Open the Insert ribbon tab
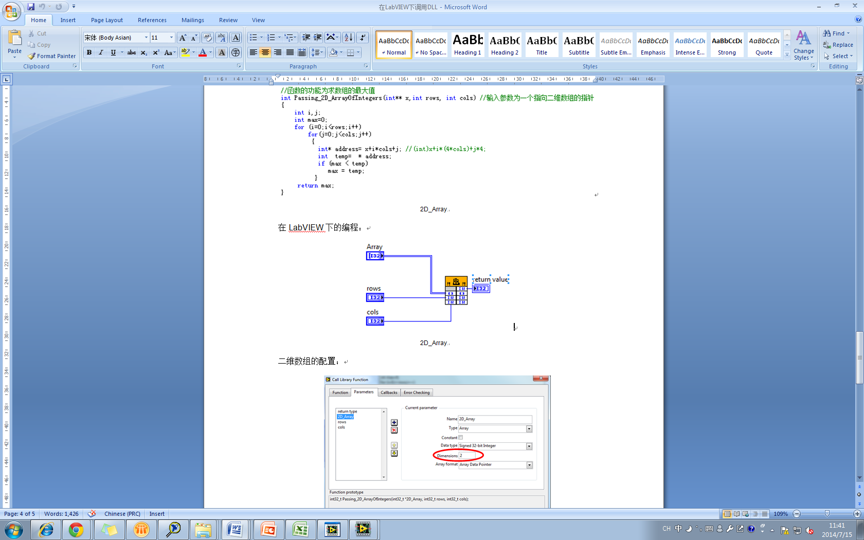 (x=68, y=20)
